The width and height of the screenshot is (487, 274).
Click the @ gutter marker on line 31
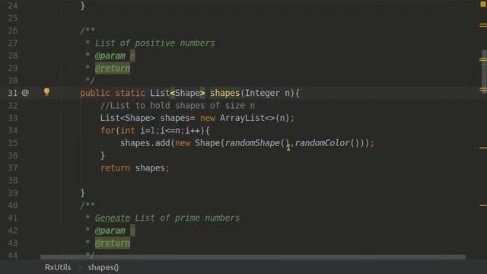25,93
